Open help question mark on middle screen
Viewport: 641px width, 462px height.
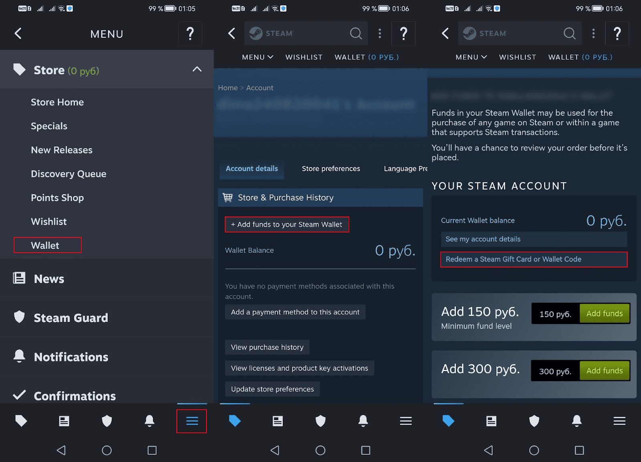(404, 34)
